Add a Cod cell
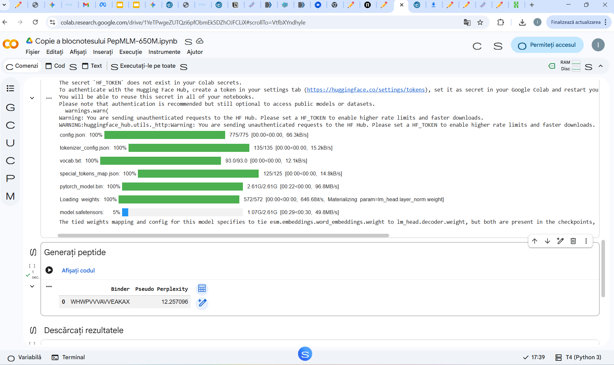 55,66
